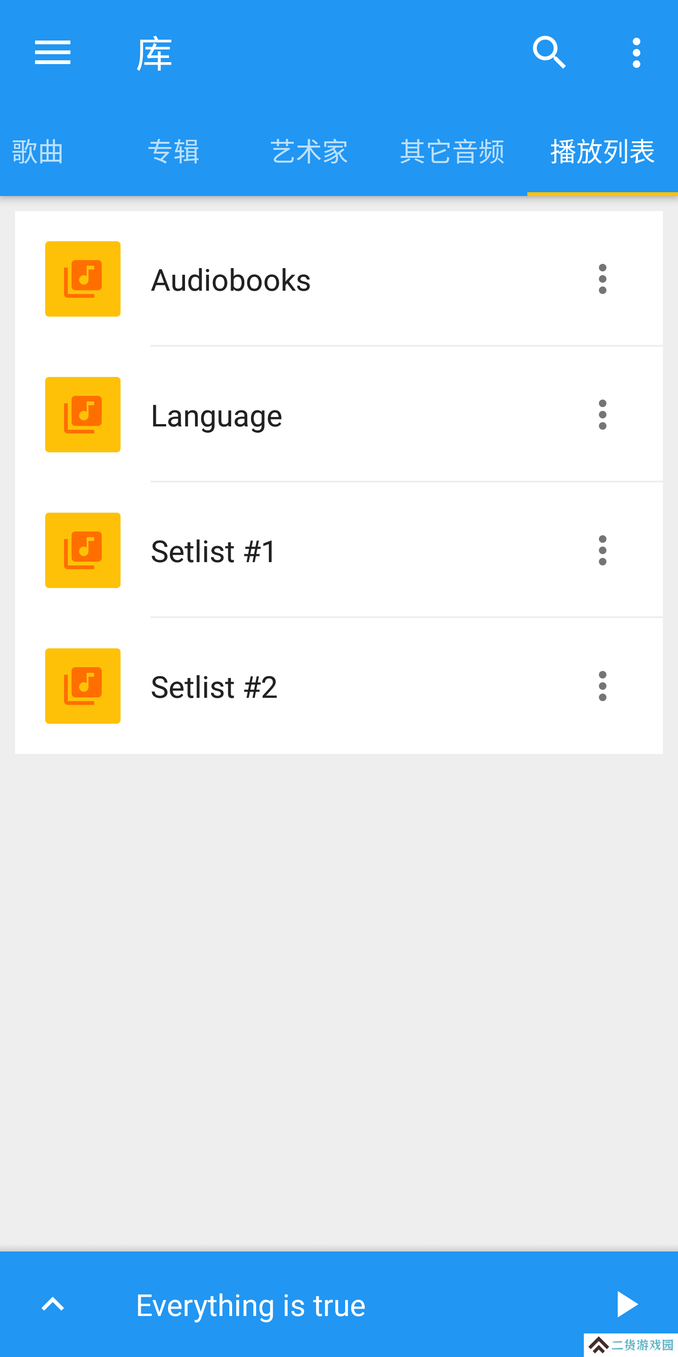Open more options for Setlist #1
Image resolution: width=678 pixels, height=1357 pixels.
pos(602,550)
